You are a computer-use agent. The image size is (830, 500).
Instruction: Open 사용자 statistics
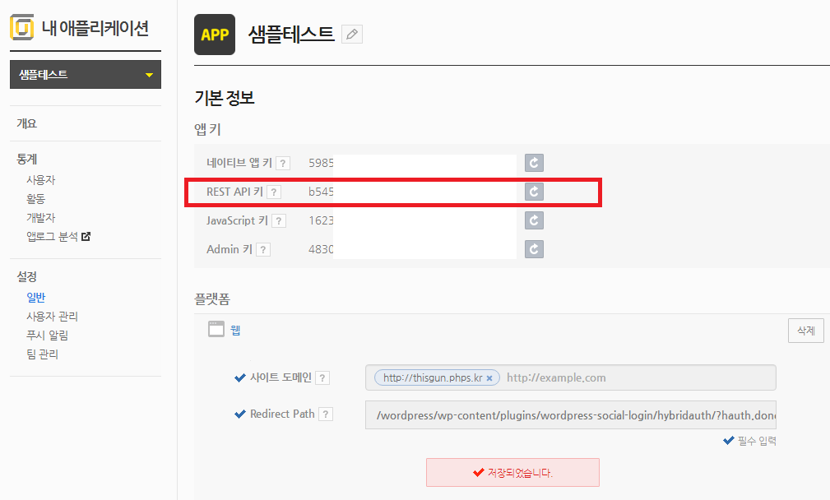coord(41,180)
